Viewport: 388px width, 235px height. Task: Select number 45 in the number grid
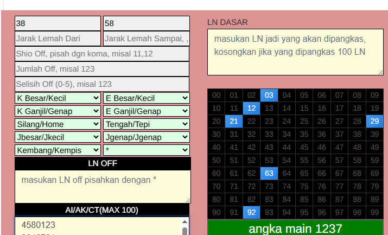[x=304, y=147]
